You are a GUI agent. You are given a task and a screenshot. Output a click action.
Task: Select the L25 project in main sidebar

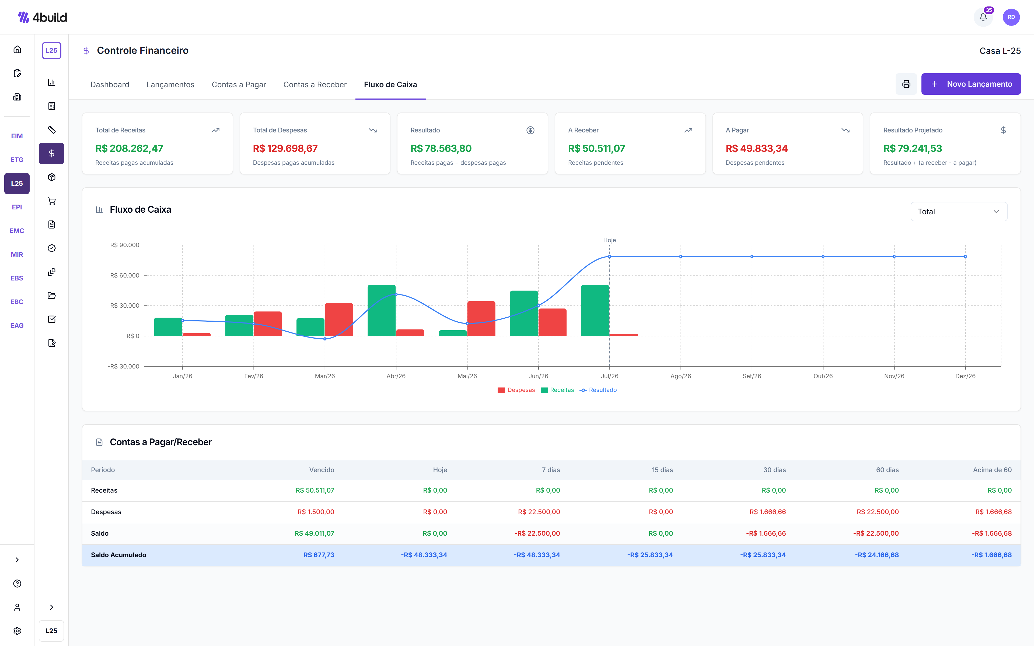(x=17, y=183)
